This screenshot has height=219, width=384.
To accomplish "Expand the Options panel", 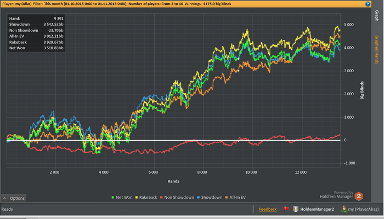I will click(14, 198).
